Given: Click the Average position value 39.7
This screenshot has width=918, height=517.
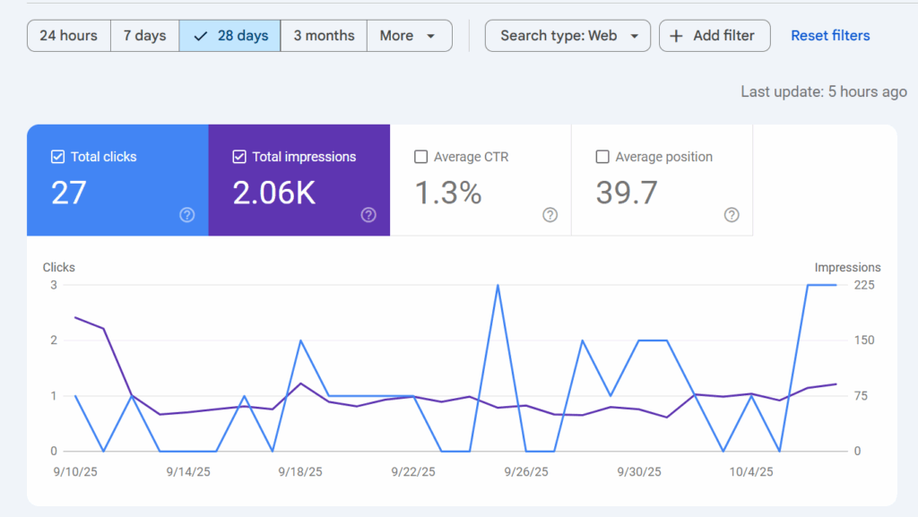Looking at the screenshot, I should click(x=627, y=193).
